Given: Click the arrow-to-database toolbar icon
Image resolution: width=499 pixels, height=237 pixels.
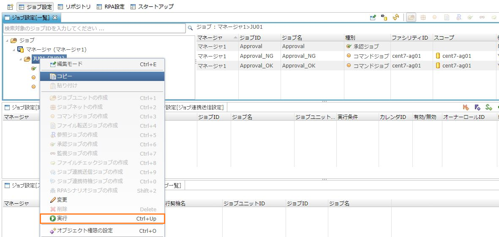Looking at the screenshot, I should pos(384,17).
